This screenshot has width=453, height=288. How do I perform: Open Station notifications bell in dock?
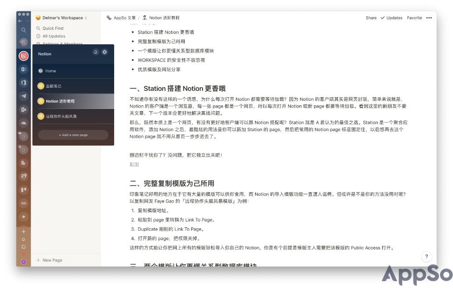click(x=24, y=239)
